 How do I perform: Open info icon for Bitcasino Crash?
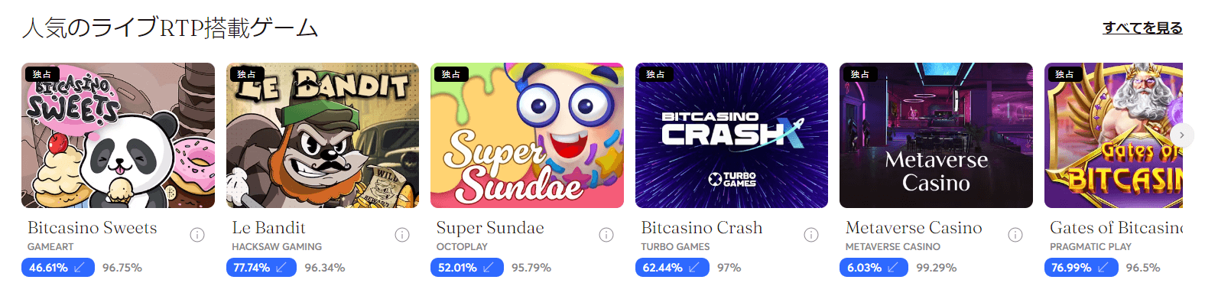(x=811, y=235)
